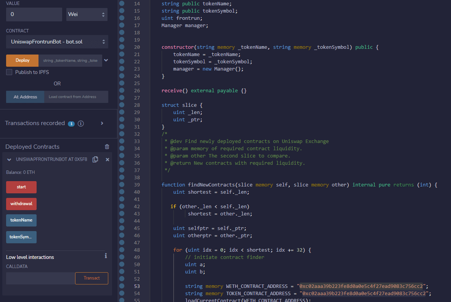Viewport: 451px width, 302px height.
Task: Clear deployed contracts with trash icon
Action: [107, 147]
